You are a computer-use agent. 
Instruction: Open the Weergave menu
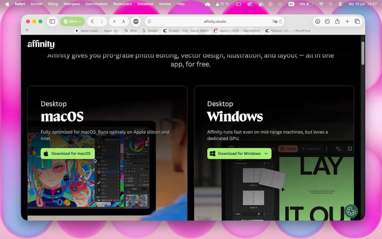click(72, 4)
